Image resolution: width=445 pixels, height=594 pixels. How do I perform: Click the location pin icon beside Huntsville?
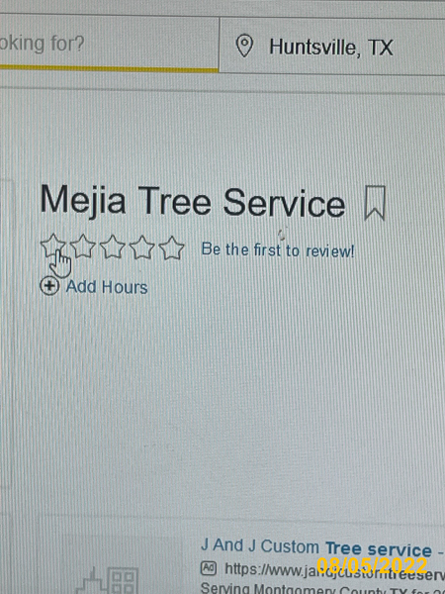tap(244, 46)
